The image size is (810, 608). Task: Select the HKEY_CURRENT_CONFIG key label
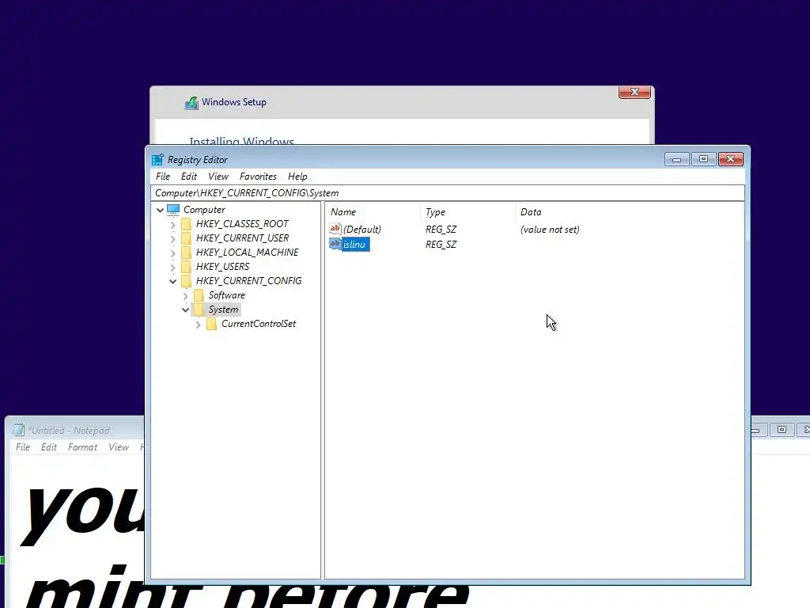click(x=248, y=281)
